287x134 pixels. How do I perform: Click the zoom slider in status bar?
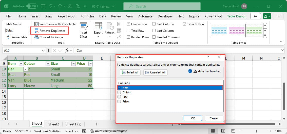(256, 131)
